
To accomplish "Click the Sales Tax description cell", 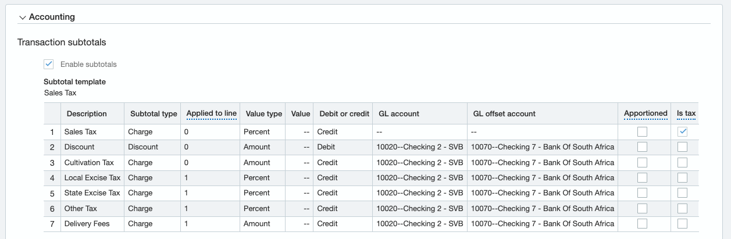I will tap(80, 132).
